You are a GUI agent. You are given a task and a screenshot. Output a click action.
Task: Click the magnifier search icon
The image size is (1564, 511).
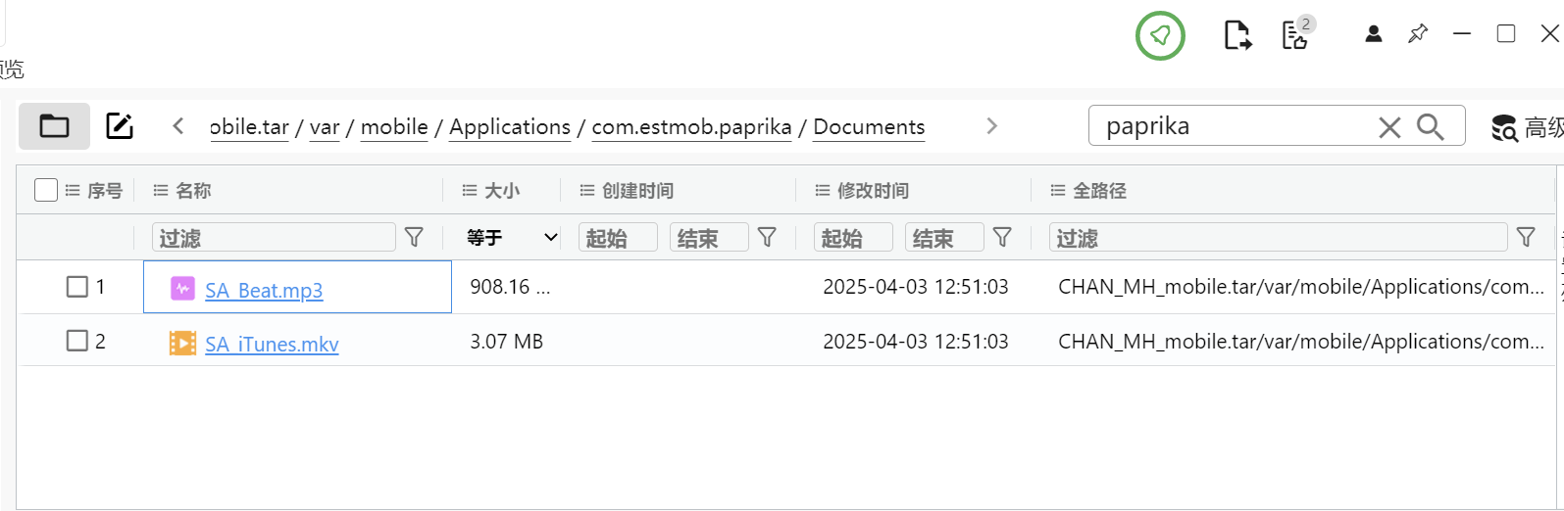point(1431,127)
